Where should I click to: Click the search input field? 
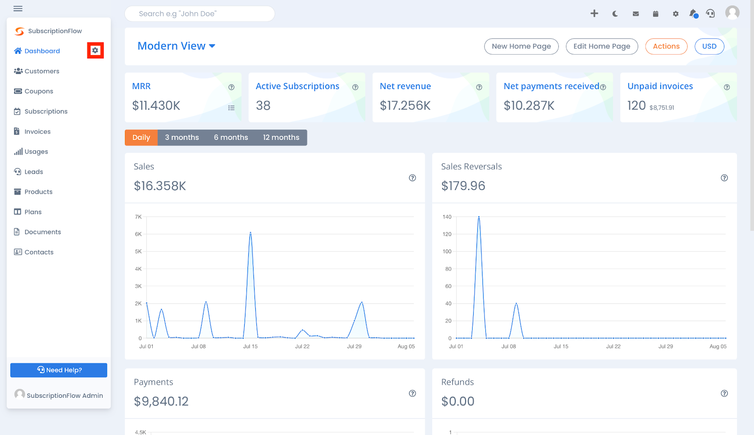(200, 14)
